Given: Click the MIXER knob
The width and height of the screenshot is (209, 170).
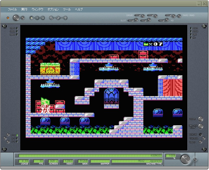Looking at the screenshot, I should [x=201, y=119].
